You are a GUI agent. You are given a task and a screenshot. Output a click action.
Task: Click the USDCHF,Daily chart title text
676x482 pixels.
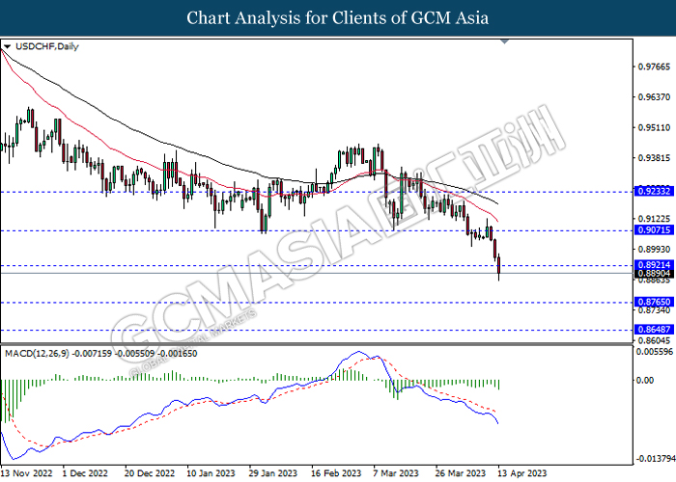tap(47, 46)
